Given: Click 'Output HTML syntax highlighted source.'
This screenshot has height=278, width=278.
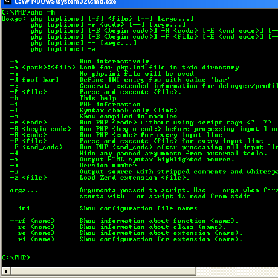Looking at the screenshot, I should (157, 160).
